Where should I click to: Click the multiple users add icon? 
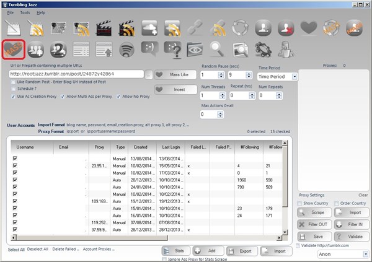coord(35,50)
